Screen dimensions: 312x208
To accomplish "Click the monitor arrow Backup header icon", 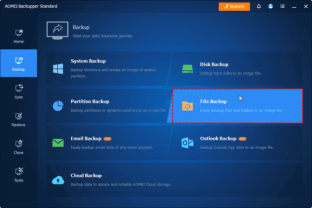I will pyautogui.click(x=58, y=31).
